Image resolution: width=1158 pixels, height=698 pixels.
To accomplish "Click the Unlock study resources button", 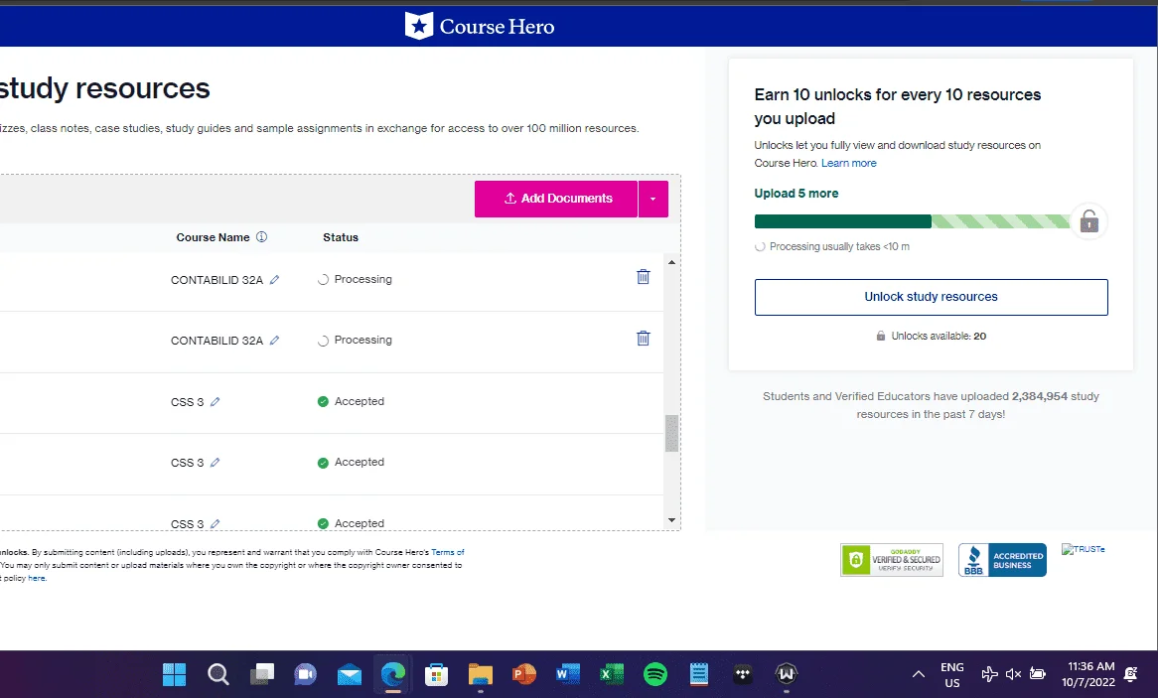I will (x=932, y=297).
